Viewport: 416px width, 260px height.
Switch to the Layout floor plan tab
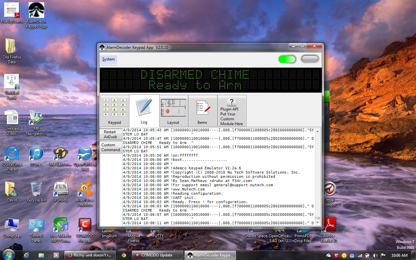pos(173,111)
